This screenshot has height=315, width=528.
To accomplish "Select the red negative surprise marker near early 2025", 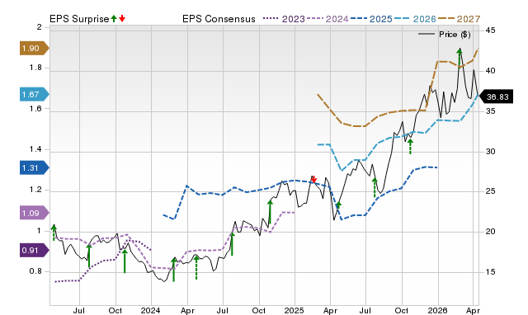I will (313, 180).
